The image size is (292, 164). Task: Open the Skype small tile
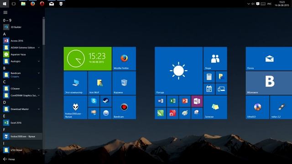point(94,101)
